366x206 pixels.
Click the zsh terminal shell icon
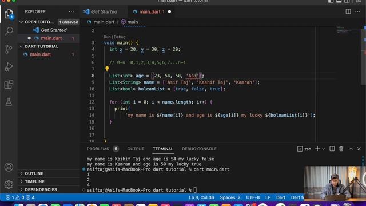tap(300, 149)
